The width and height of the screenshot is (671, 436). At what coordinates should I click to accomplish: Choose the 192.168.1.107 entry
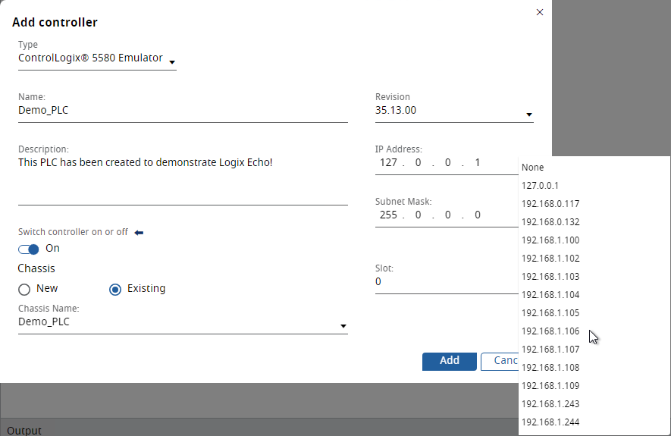594,349
